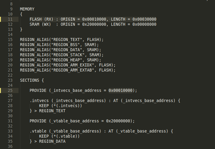
Task: Click the FLASH LENGTH value 0x00030000
Action: point(144,19)
